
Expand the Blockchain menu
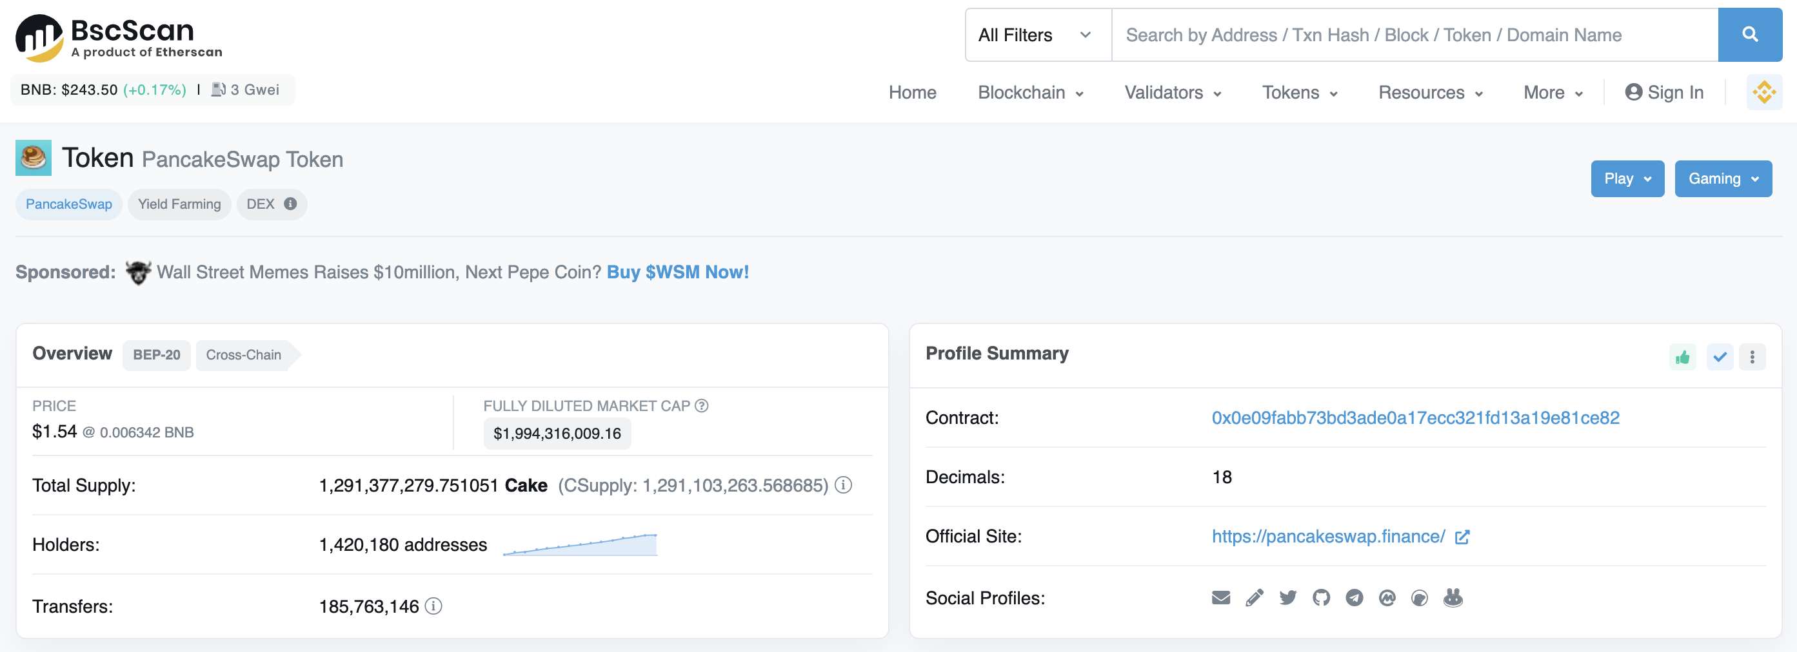click(x=1030, y=93)
